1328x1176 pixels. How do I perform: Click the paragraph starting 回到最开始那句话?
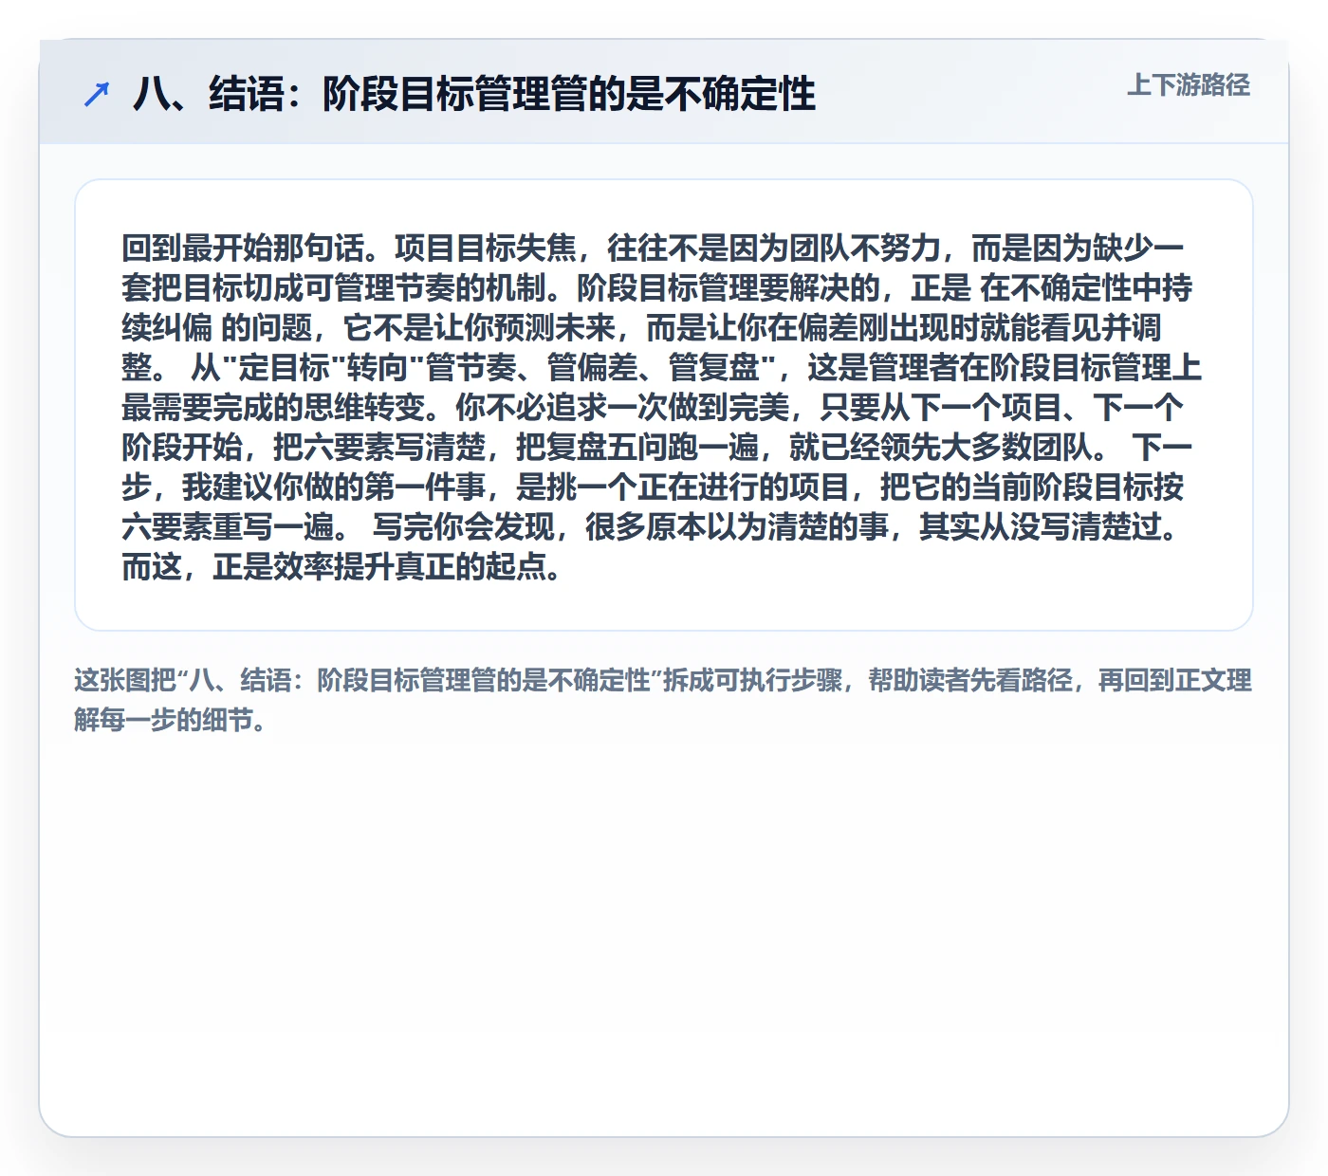click(x=661, y=406)
